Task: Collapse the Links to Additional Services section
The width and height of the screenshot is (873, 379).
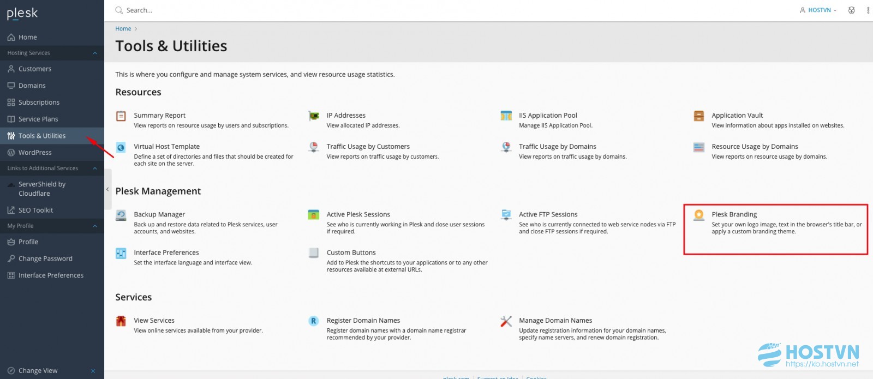Action: (x=95, y=168)
